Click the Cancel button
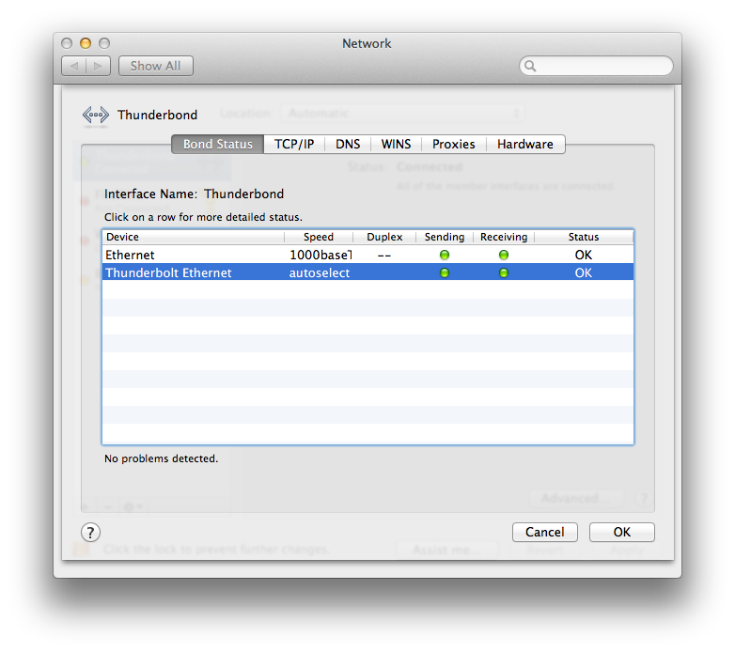735x652 pixels. click(545, 532)
